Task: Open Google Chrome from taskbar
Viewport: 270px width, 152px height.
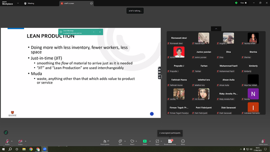Action: (31, 149)
